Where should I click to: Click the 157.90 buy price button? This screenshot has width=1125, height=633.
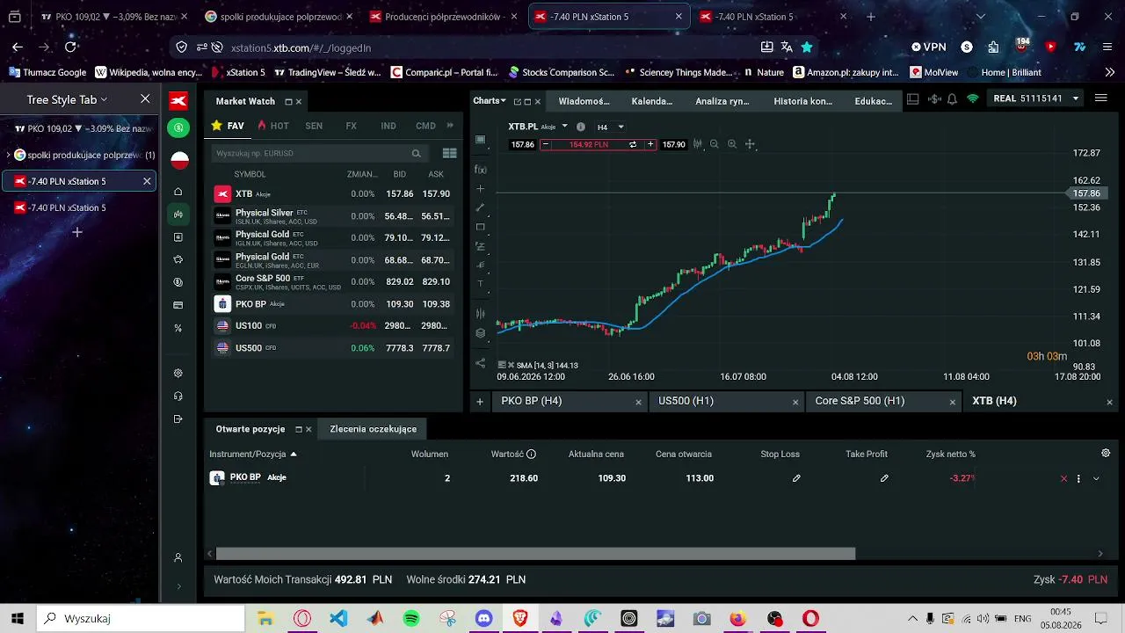(673, 144)
